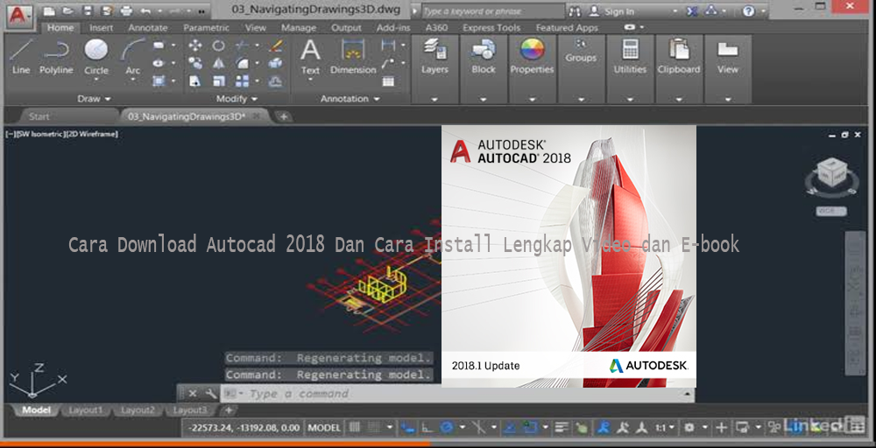
Task: Click the command line customize wrench
Action: pos(210,394)
